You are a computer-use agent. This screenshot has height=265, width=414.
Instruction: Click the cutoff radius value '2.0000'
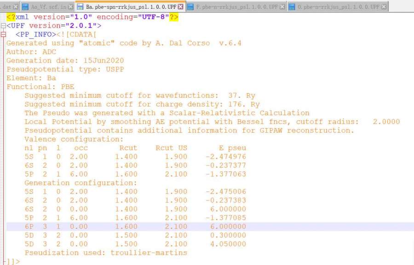(386, 122)
